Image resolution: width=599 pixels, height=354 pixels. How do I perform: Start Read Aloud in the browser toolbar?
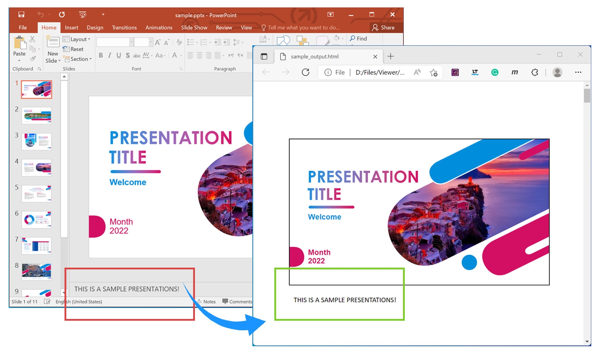tap(417, 72)
